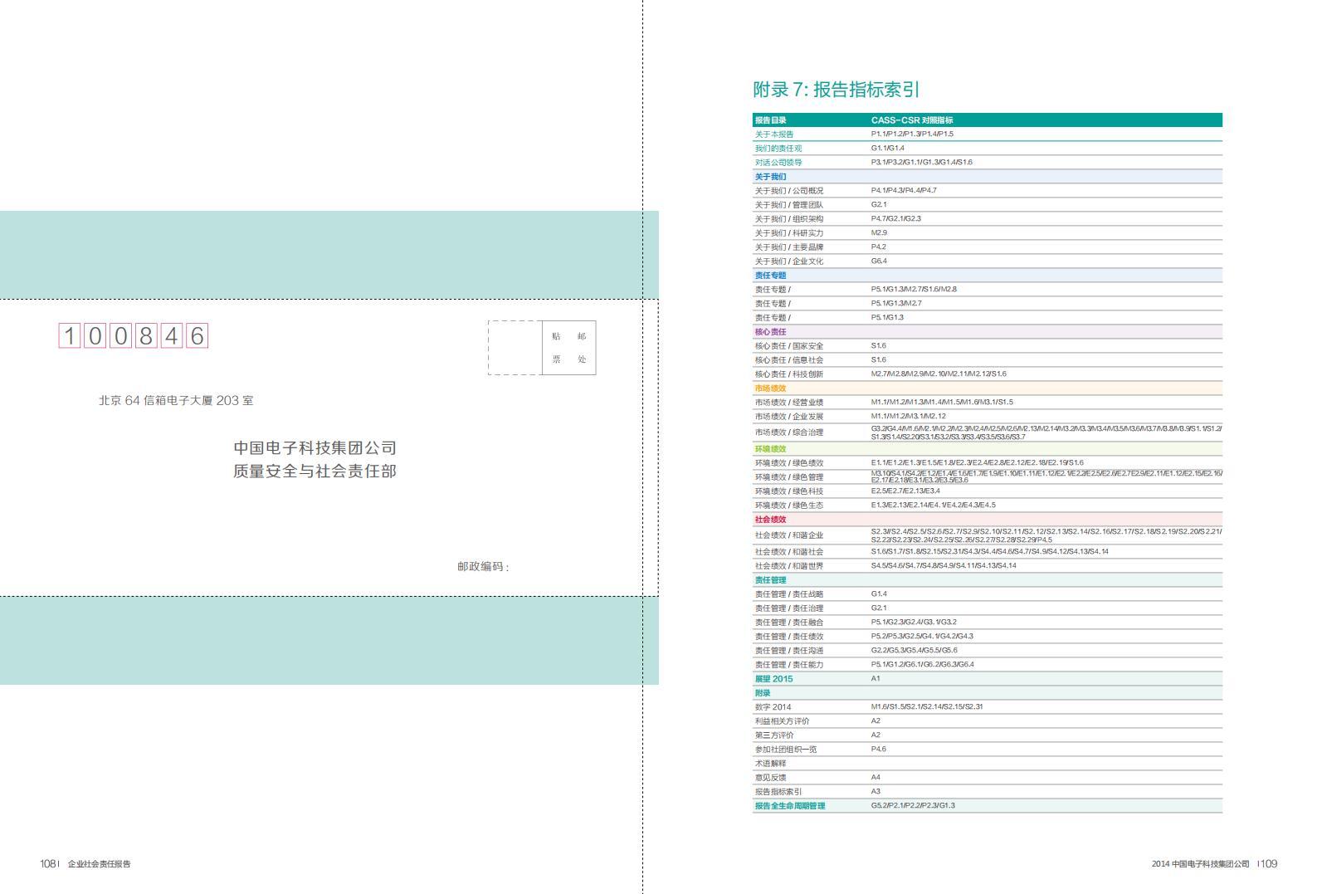Click "社会绩效 / 和谐社会" row
The width and height of the screenshot is (1317, 894).
pyautogui.click(x=988, y=552)
